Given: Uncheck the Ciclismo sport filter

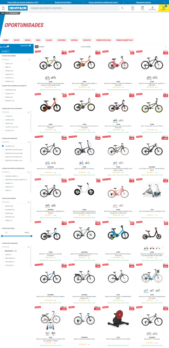Looking at the screenshot, I should pyautogui.click(x=3, y=146).
